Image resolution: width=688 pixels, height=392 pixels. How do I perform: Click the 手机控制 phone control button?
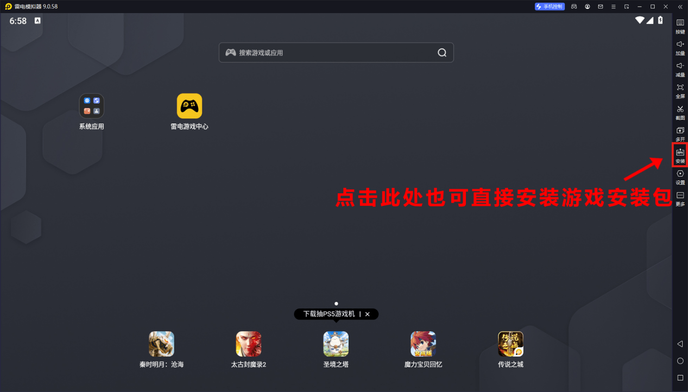[550, 7]
